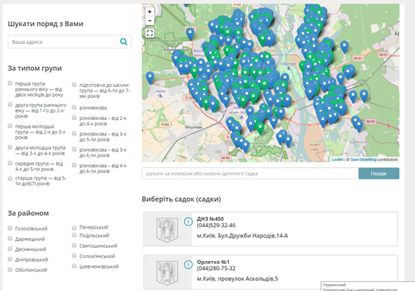Check різновікова від 2-х до 4-х років

(x=74, y=118)
